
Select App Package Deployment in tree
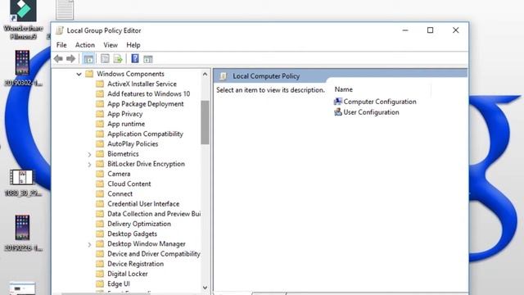[146, 104]
